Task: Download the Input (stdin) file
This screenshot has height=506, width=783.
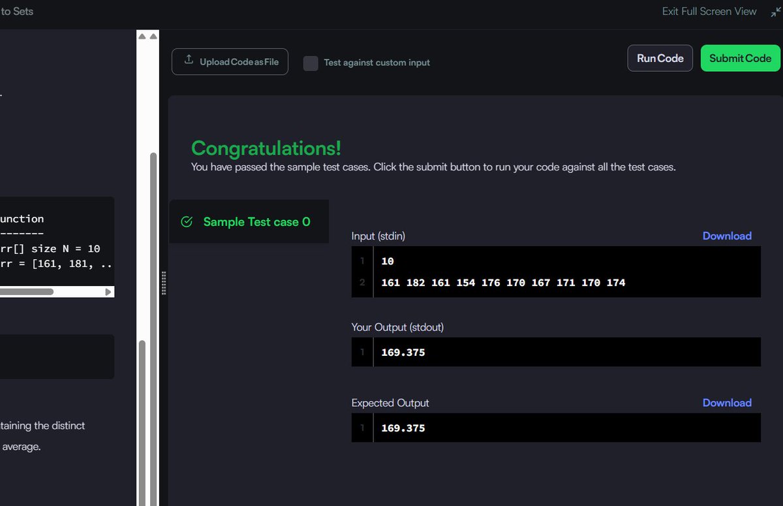Action: click(x=727, y=236)
